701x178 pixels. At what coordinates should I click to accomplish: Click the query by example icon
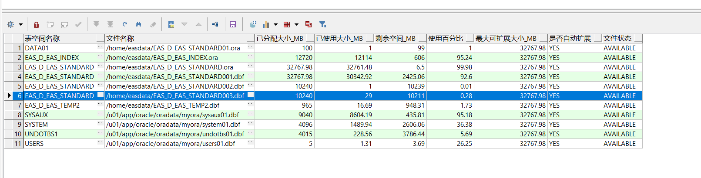click(171, 25)
